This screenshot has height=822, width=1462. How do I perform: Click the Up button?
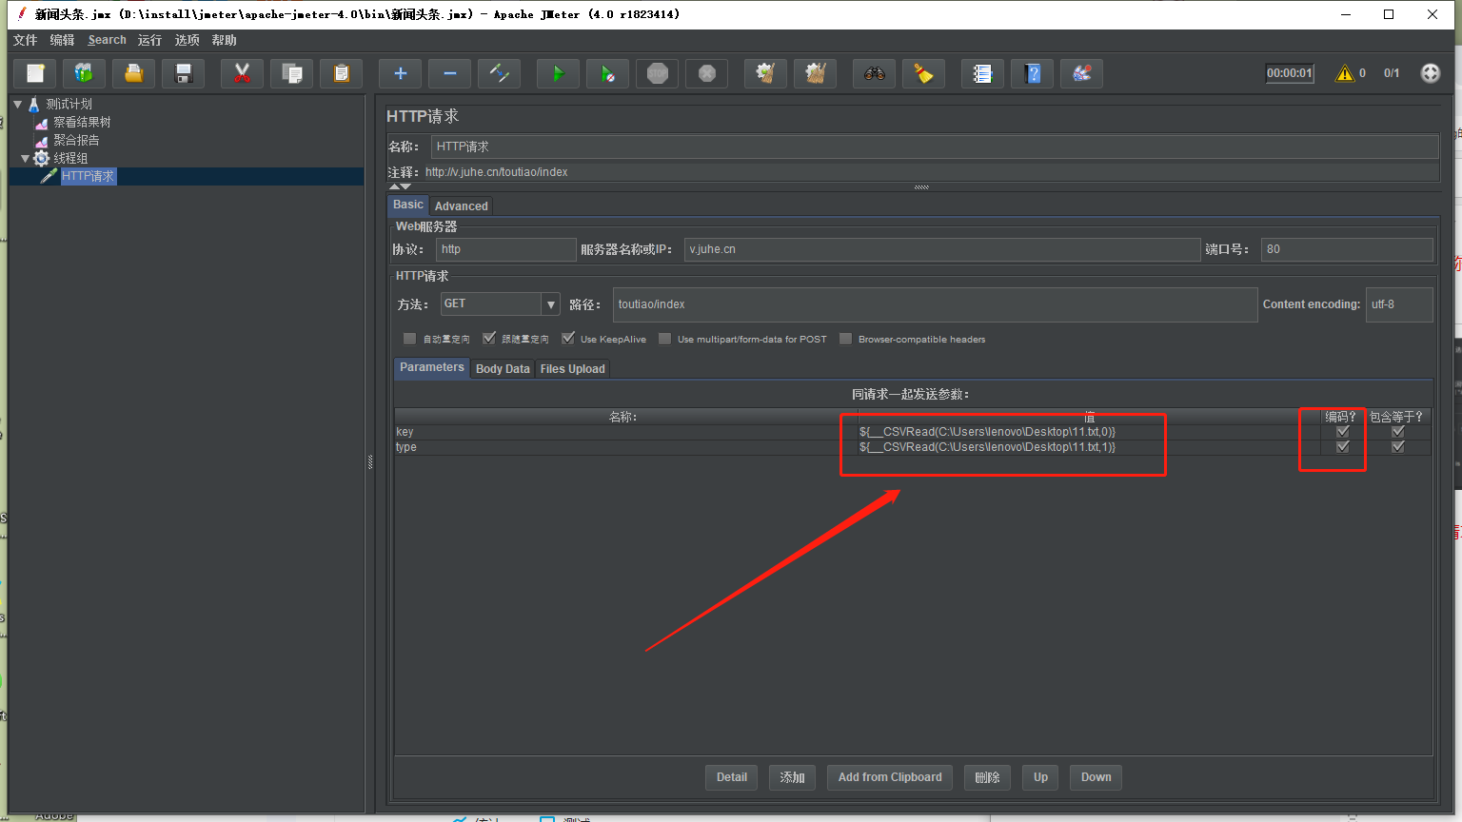point(1040,777)
